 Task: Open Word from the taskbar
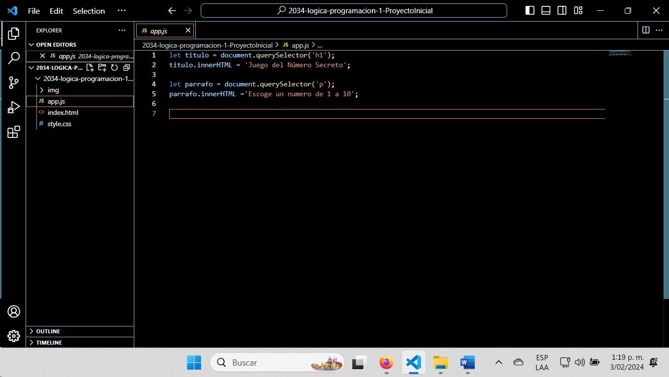point(467,363)
